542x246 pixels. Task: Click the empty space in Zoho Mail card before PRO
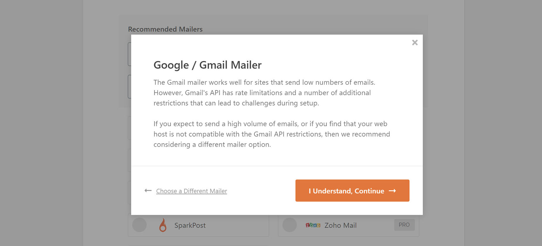point(376,225)
